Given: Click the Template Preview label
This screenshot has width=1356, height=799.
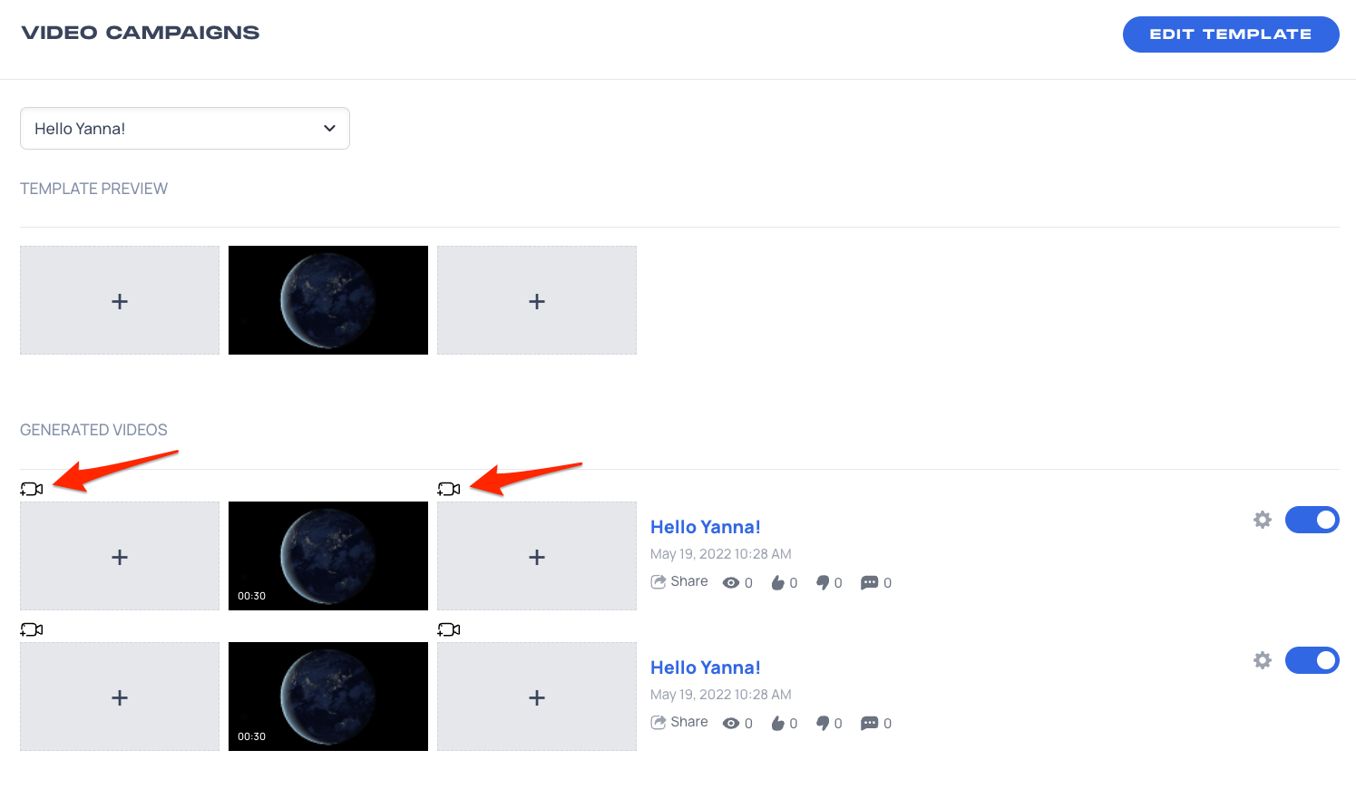Looking at the screenshot, I should pyautogui.click(x=94, y=189).
